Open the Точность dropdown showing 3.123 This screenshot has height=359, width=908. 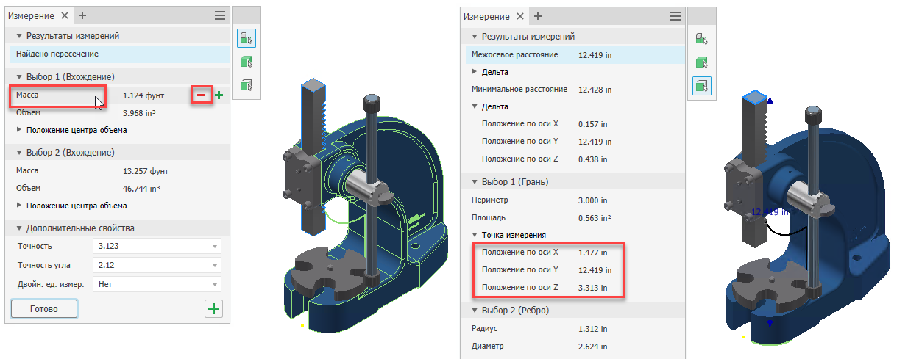point(157,246)
